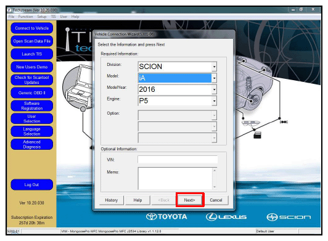Open Language Selection
Image resolution: width=328 pixels, height=241 pixels.
(x=32, y=131)
